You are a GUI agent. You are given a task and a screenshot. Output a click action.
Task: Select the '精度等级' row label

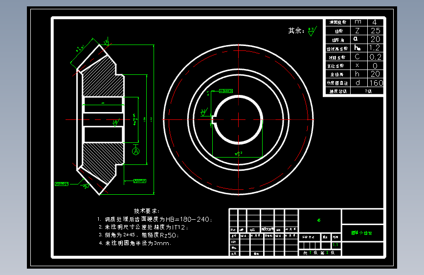coord(338,91)
